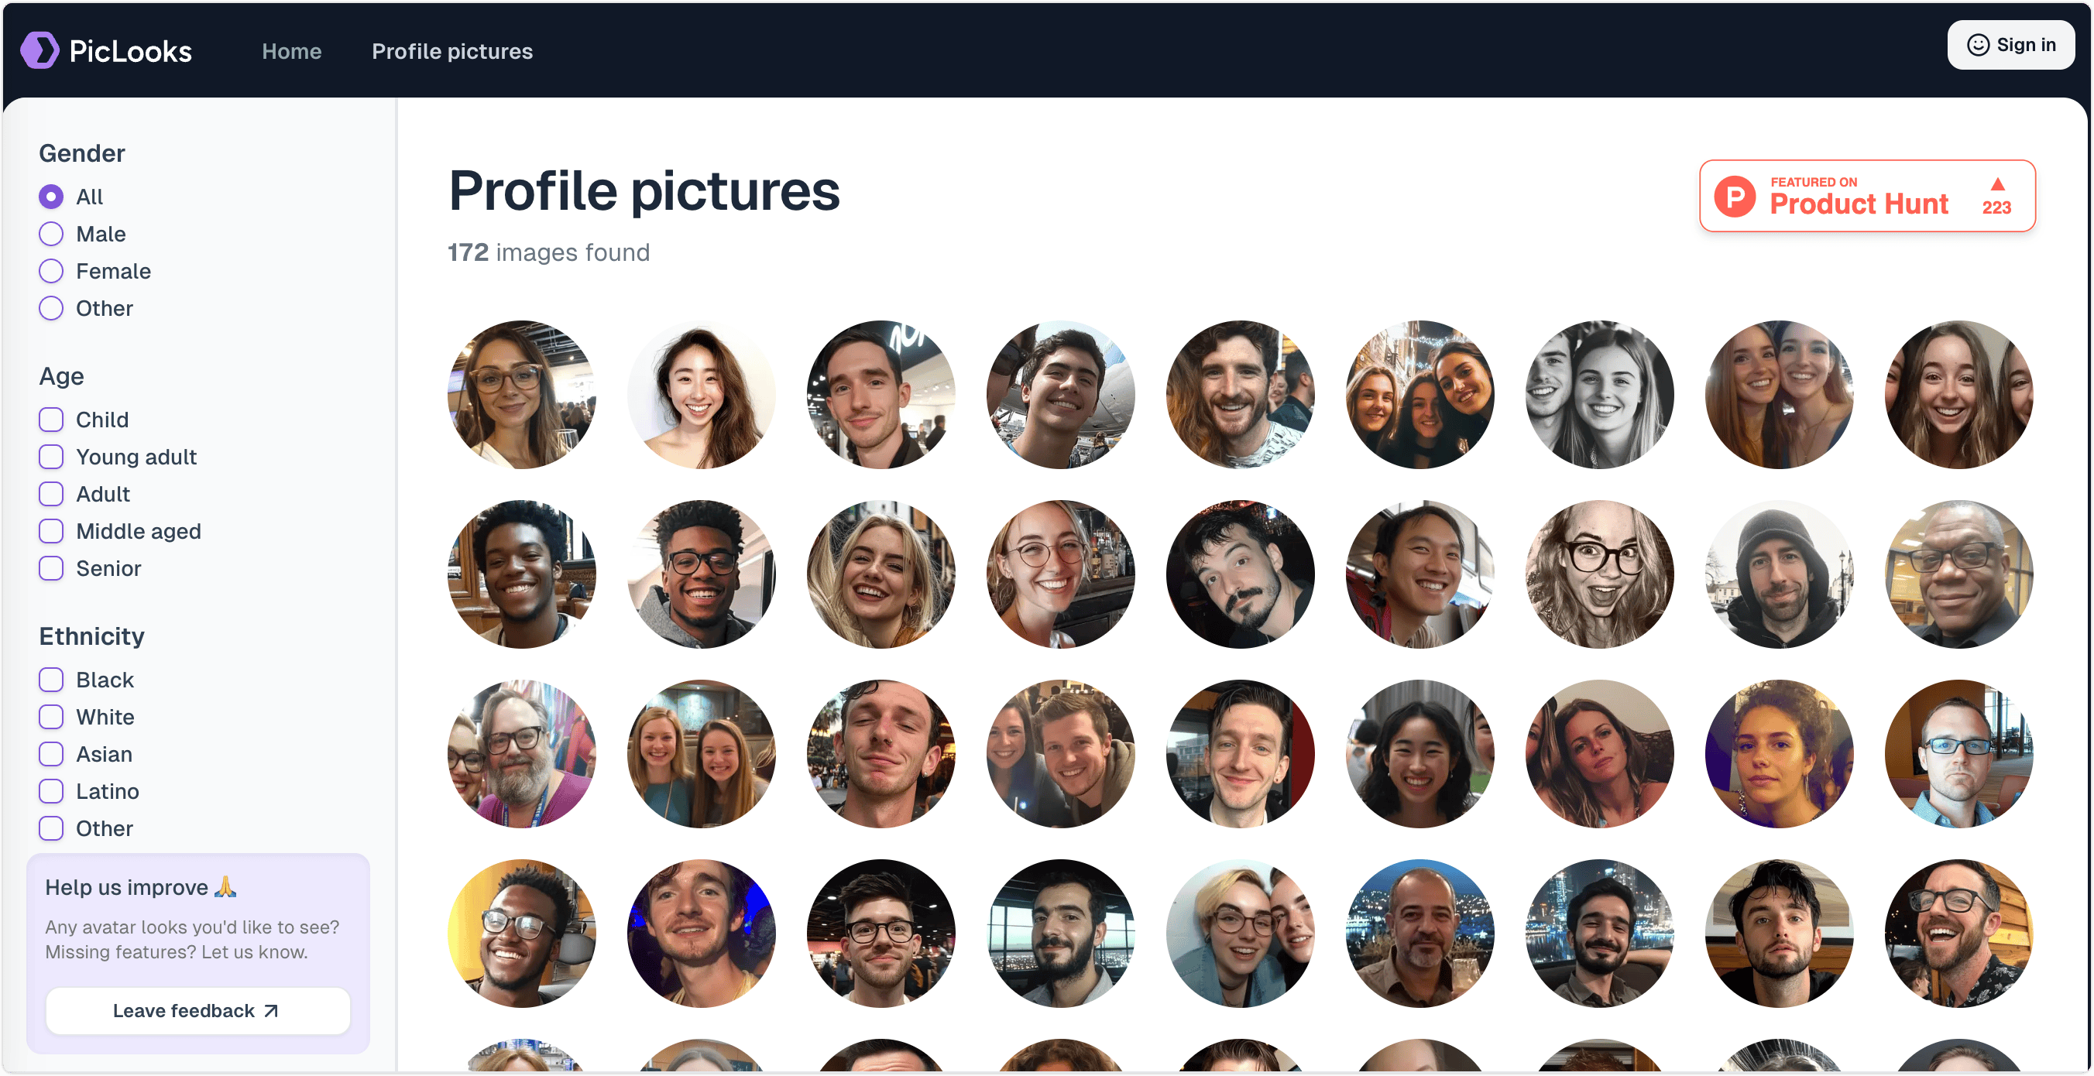
Task: Check the Black ethnicity checkbox
Action: (51, 680)
